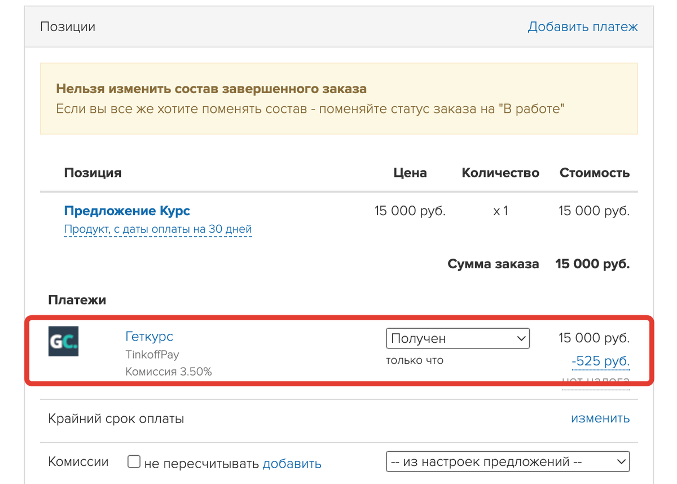This screenshot has width=677, height=484.
Task: Select the Комиссия 3.50% text
Action: 169,372
